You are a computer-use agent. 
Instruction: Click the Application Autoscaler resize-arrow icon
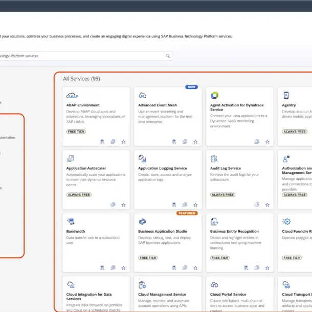click(x=71, y=159)
